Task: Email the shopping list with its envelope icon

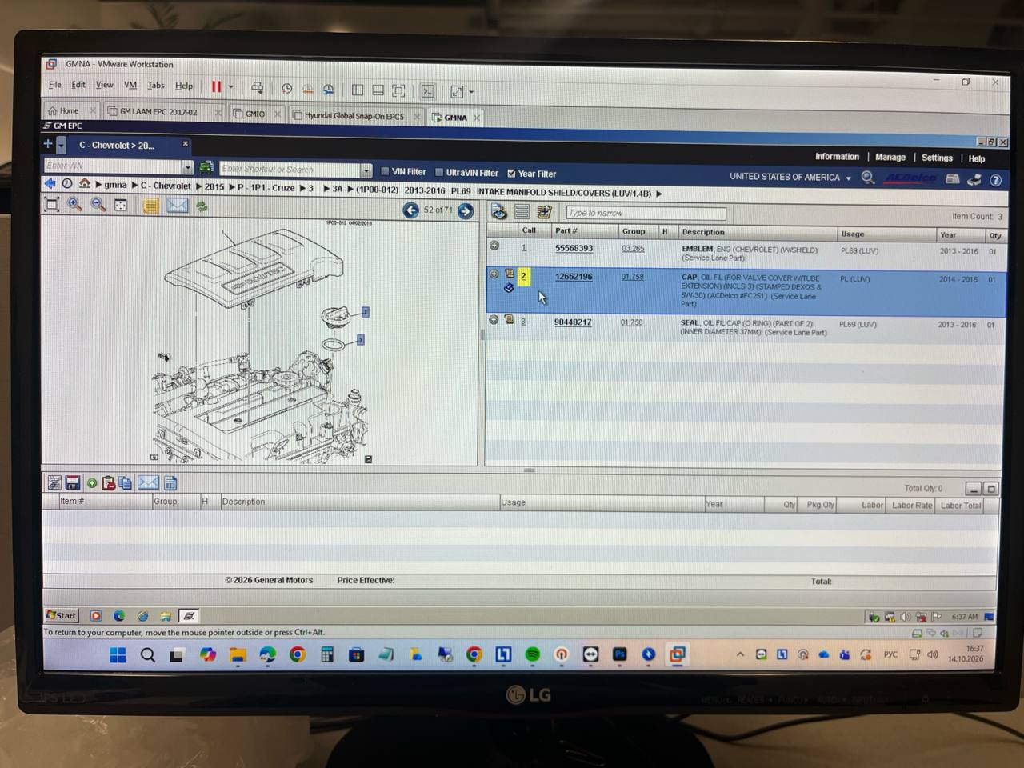Action: (x=148, y=482)
